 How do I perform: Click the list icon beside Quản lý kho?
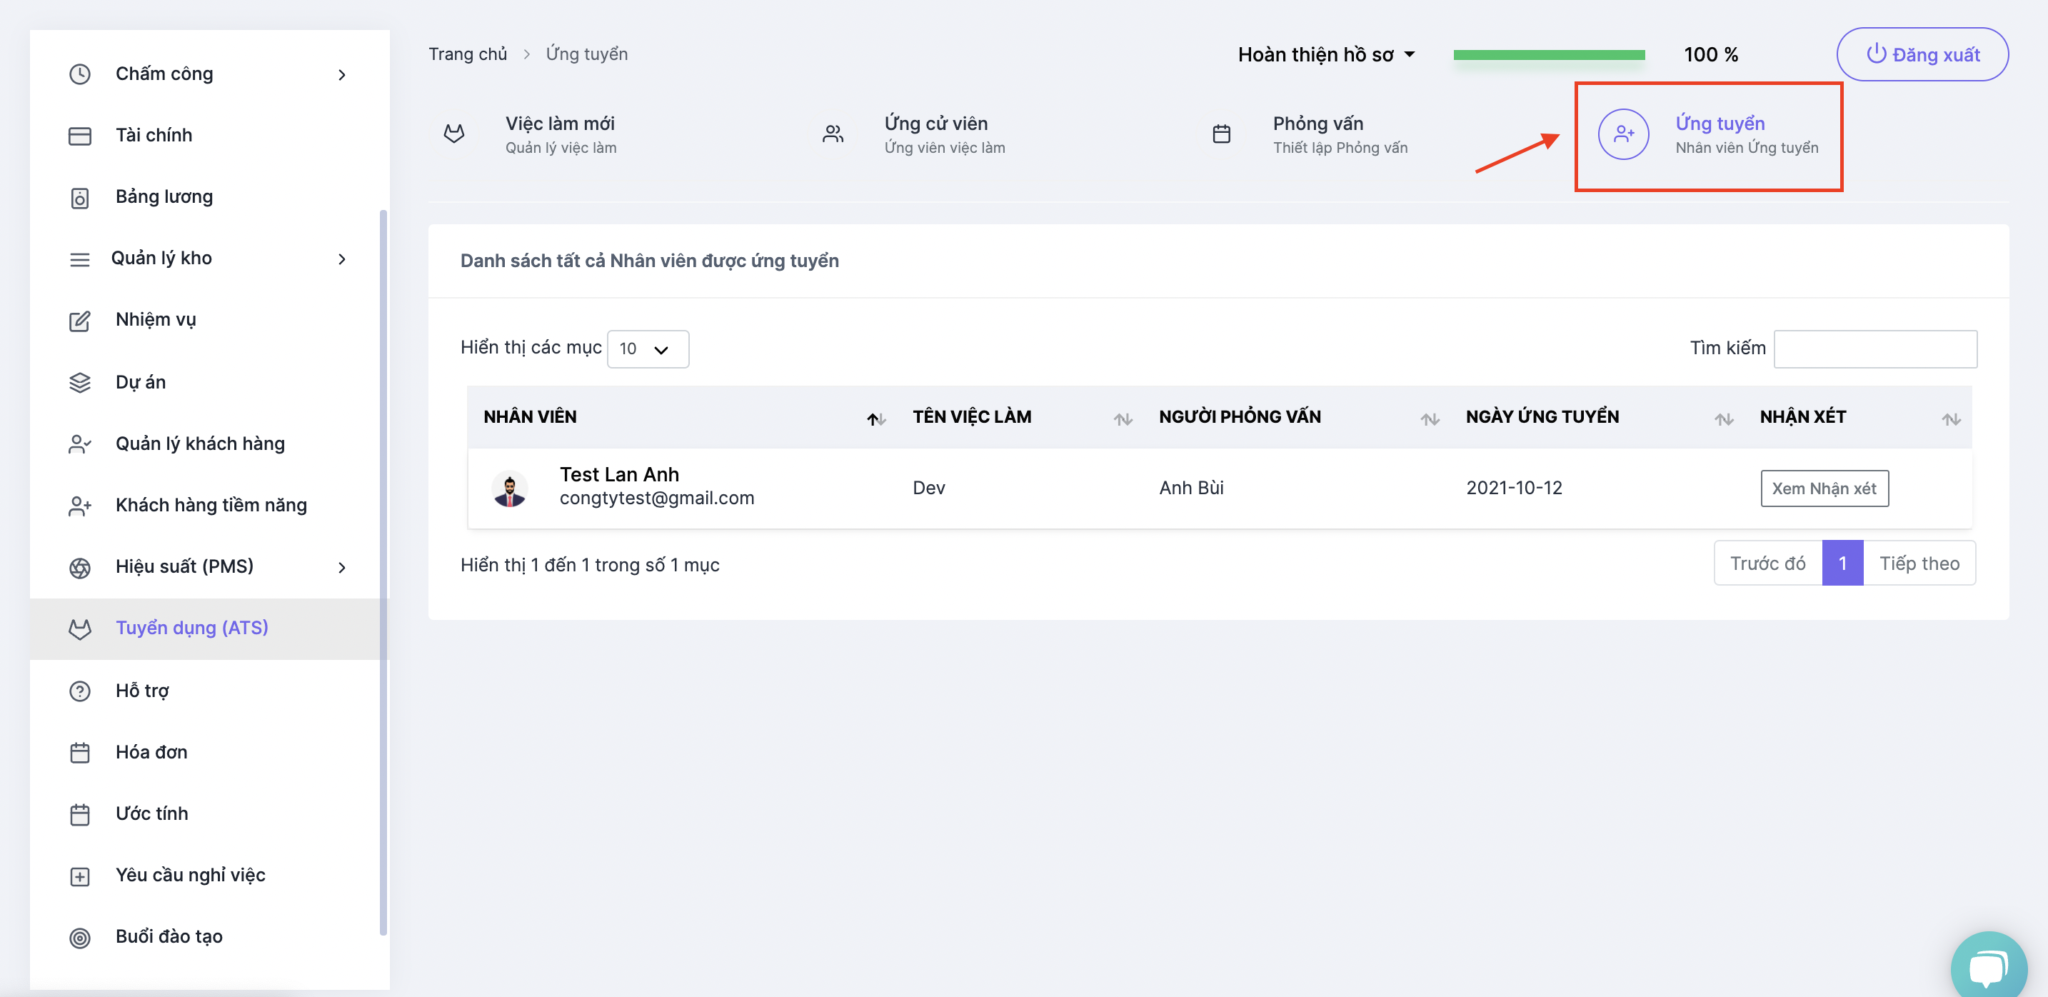tap(79, 259)
